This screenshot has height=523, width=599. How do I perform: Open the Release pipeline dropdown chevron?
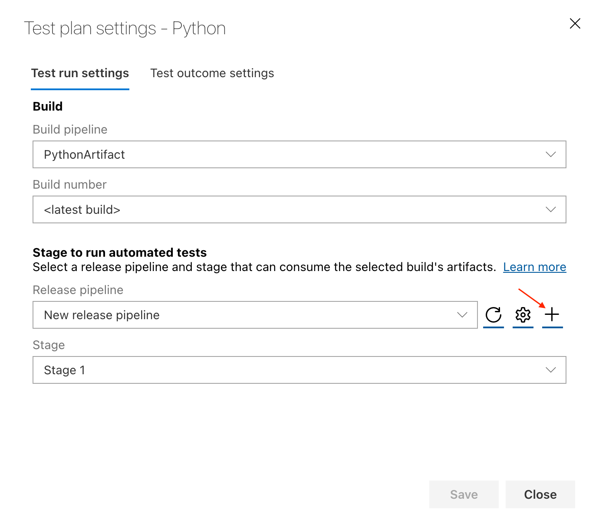click(462, 315)
